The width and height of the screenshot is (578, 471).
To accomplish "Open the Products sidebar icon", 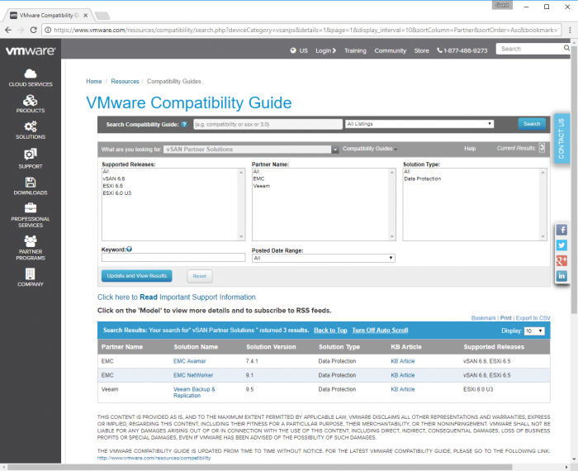I will (31, 100).
